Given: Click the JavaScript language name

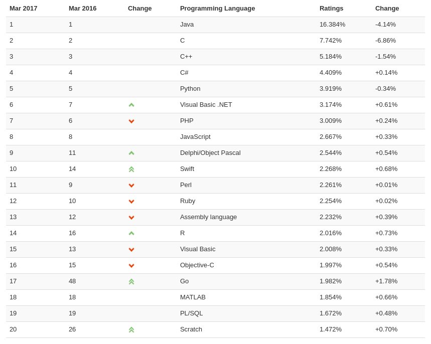Looking at the screenshot, I should [195, 137].
